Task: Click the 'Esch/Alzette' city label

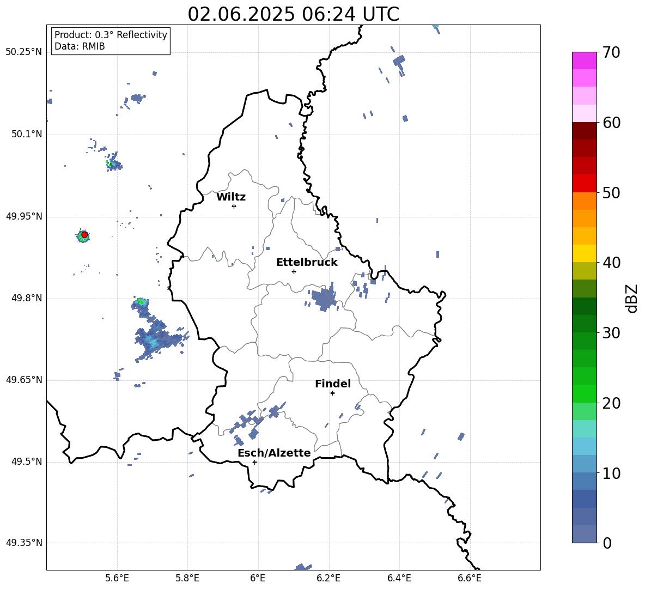Action: click(x=275, y=453)
